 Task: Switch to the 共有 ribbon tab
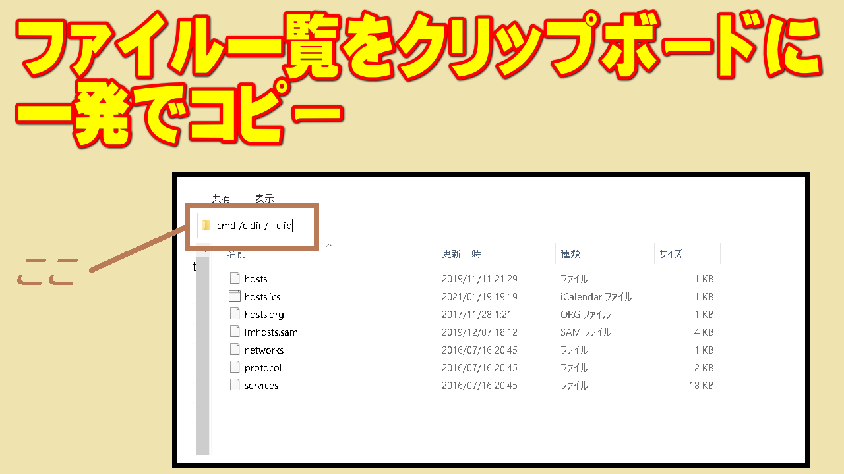click(x=222, y=198)
